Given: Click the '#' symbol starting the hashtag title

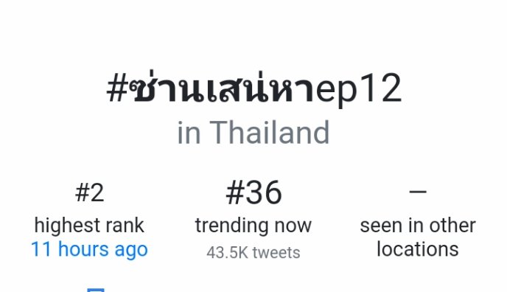Looking at the screenshot, I should pyautogui.click(x=117, y=88).
